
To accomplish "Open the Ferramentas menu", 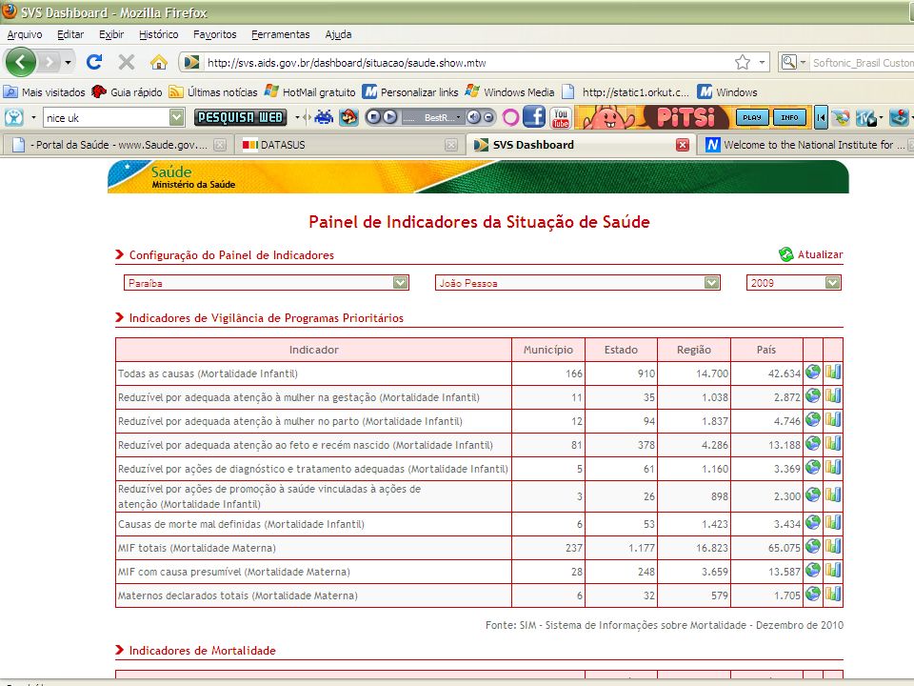I will pyautogui.click(x=280, y=34).
